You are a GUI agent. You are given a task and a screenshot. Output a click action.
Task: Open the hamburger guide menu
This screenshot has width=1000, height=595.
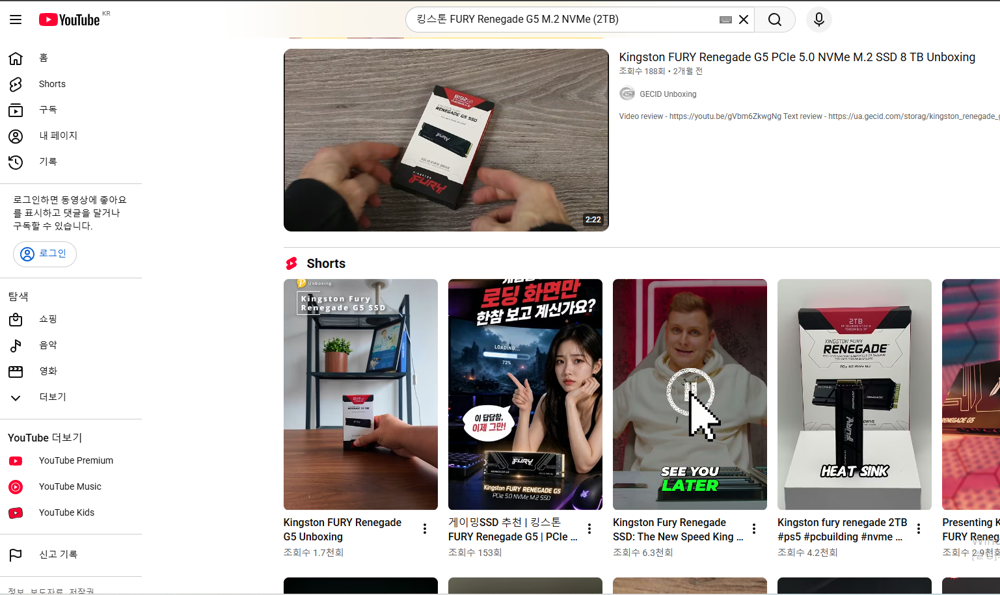pos(16,20)
